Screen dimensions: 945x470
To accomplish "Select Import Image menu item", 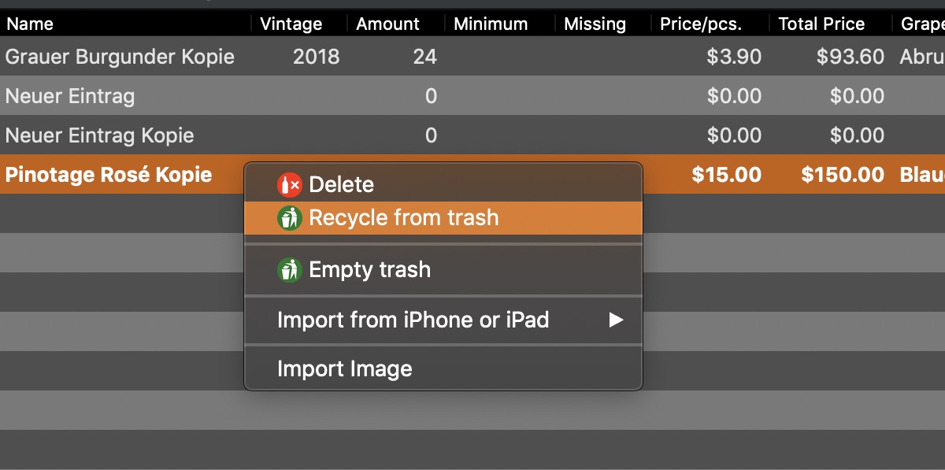I will coord(443,368).
